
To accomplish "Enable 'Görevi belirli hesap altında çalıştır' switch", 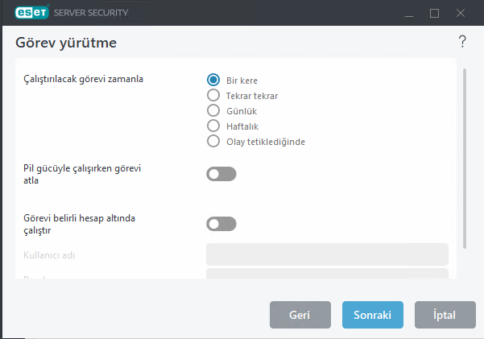I will click(221, 224).
